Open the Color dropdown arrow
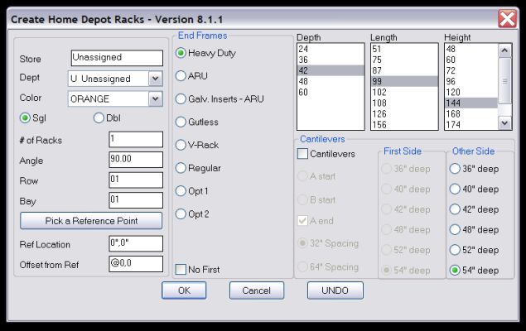The width and height of the screenshot is (526, 331). click(x=156, y=98)
